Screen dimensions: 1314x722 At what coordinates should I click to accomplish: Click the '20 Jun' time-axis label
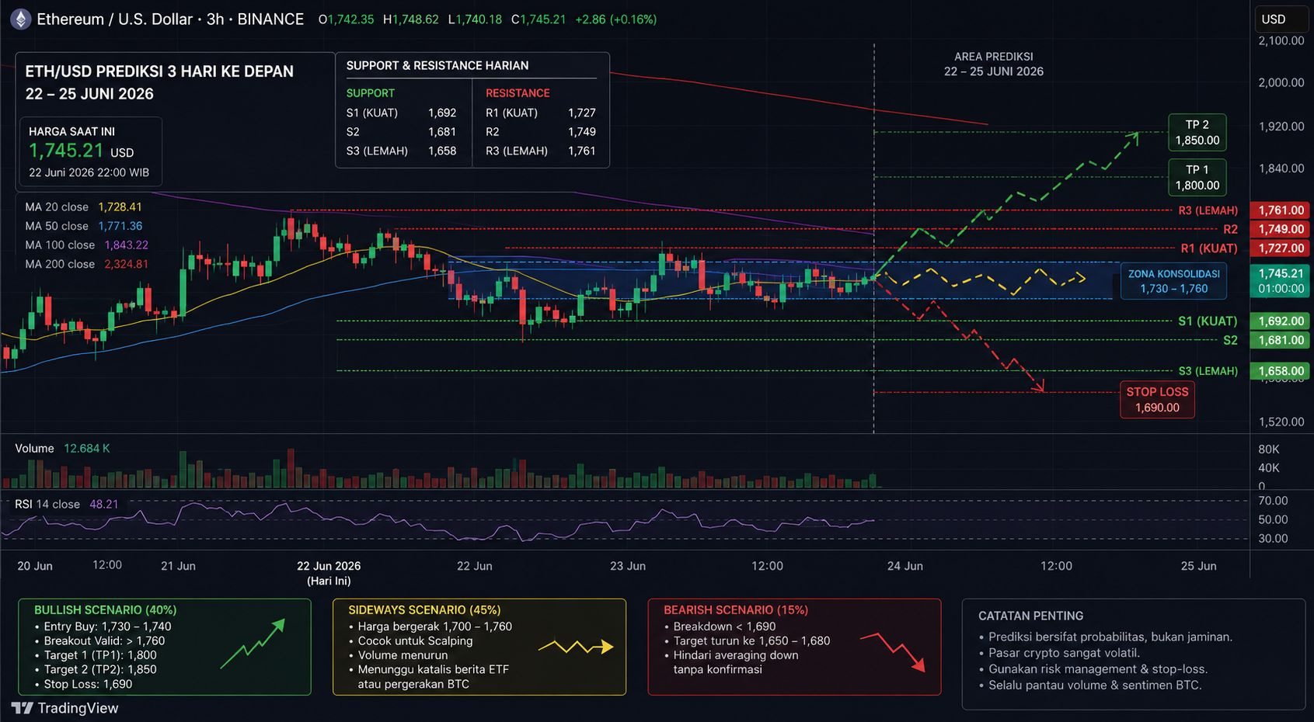pyautogui.click(x=35, y=566)
